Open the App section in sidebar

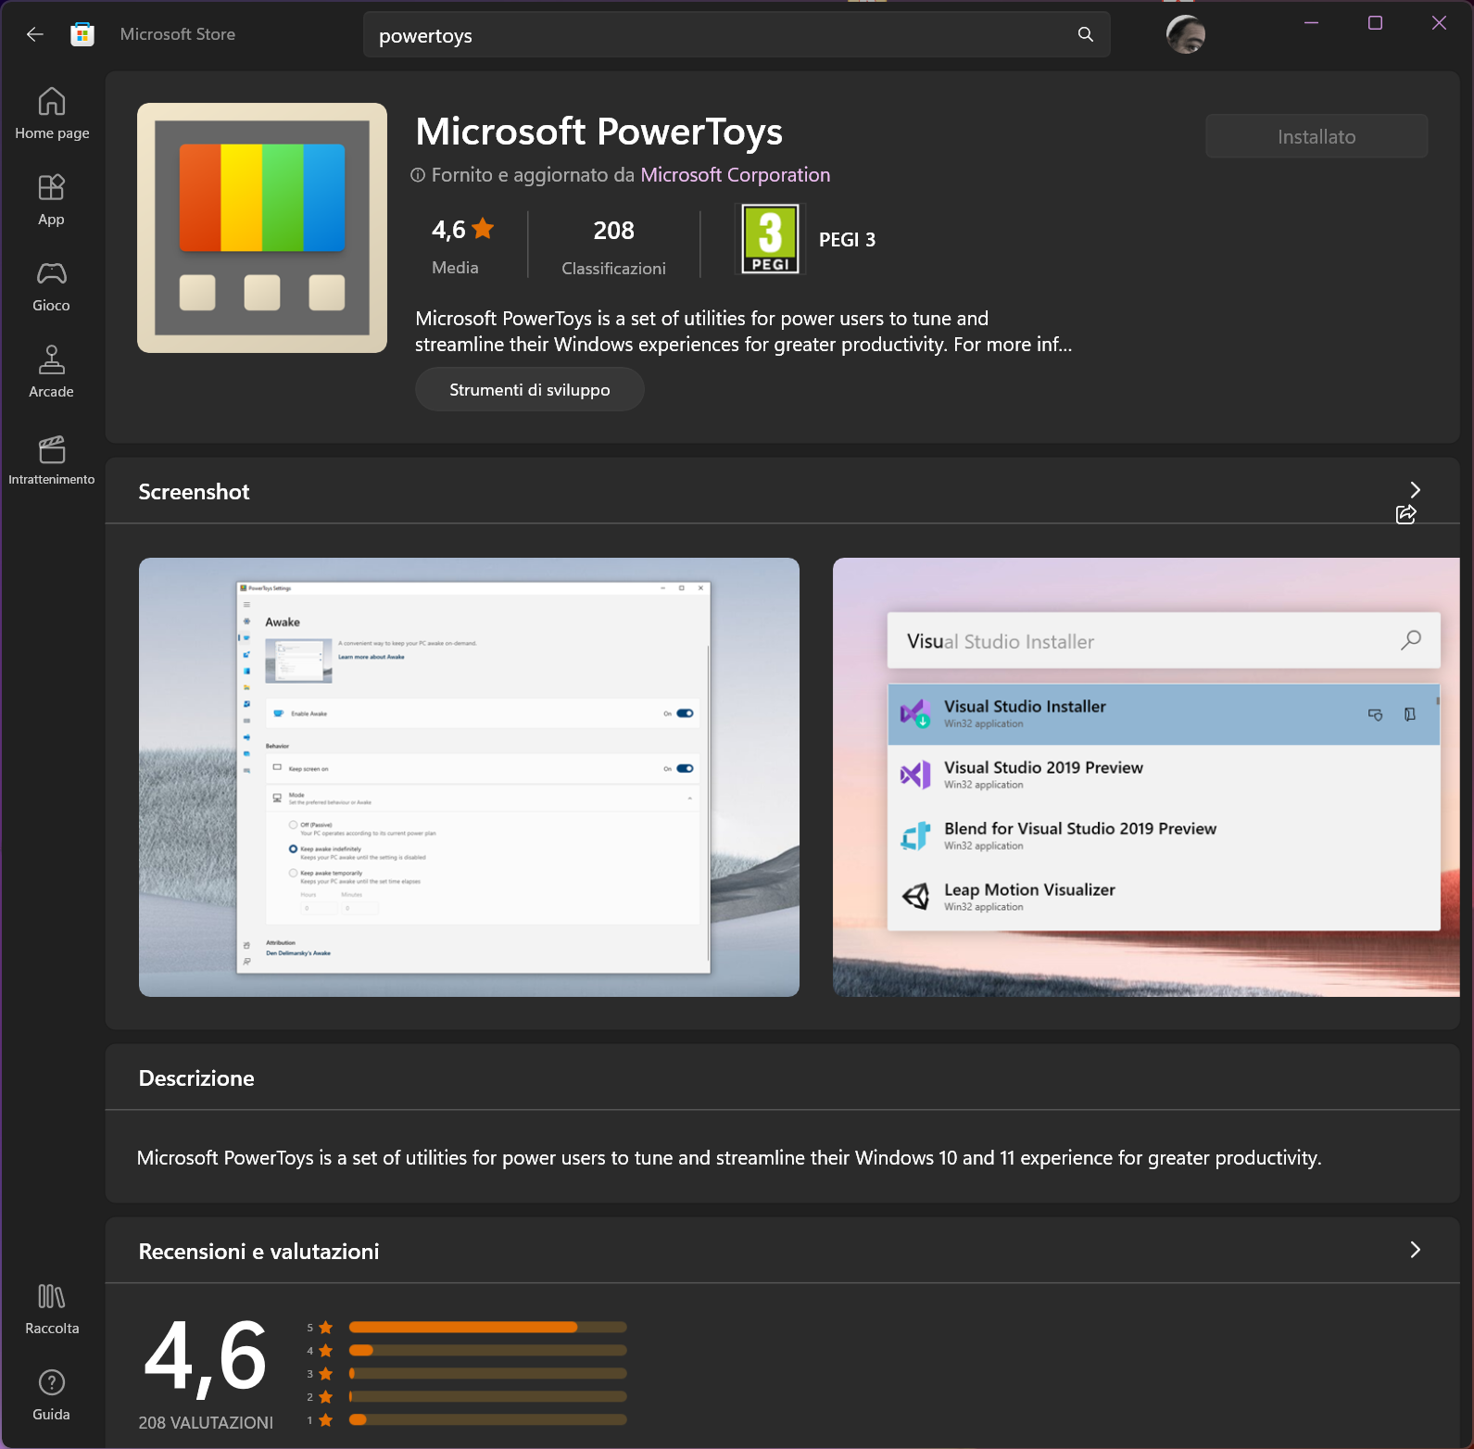[52, 199]
